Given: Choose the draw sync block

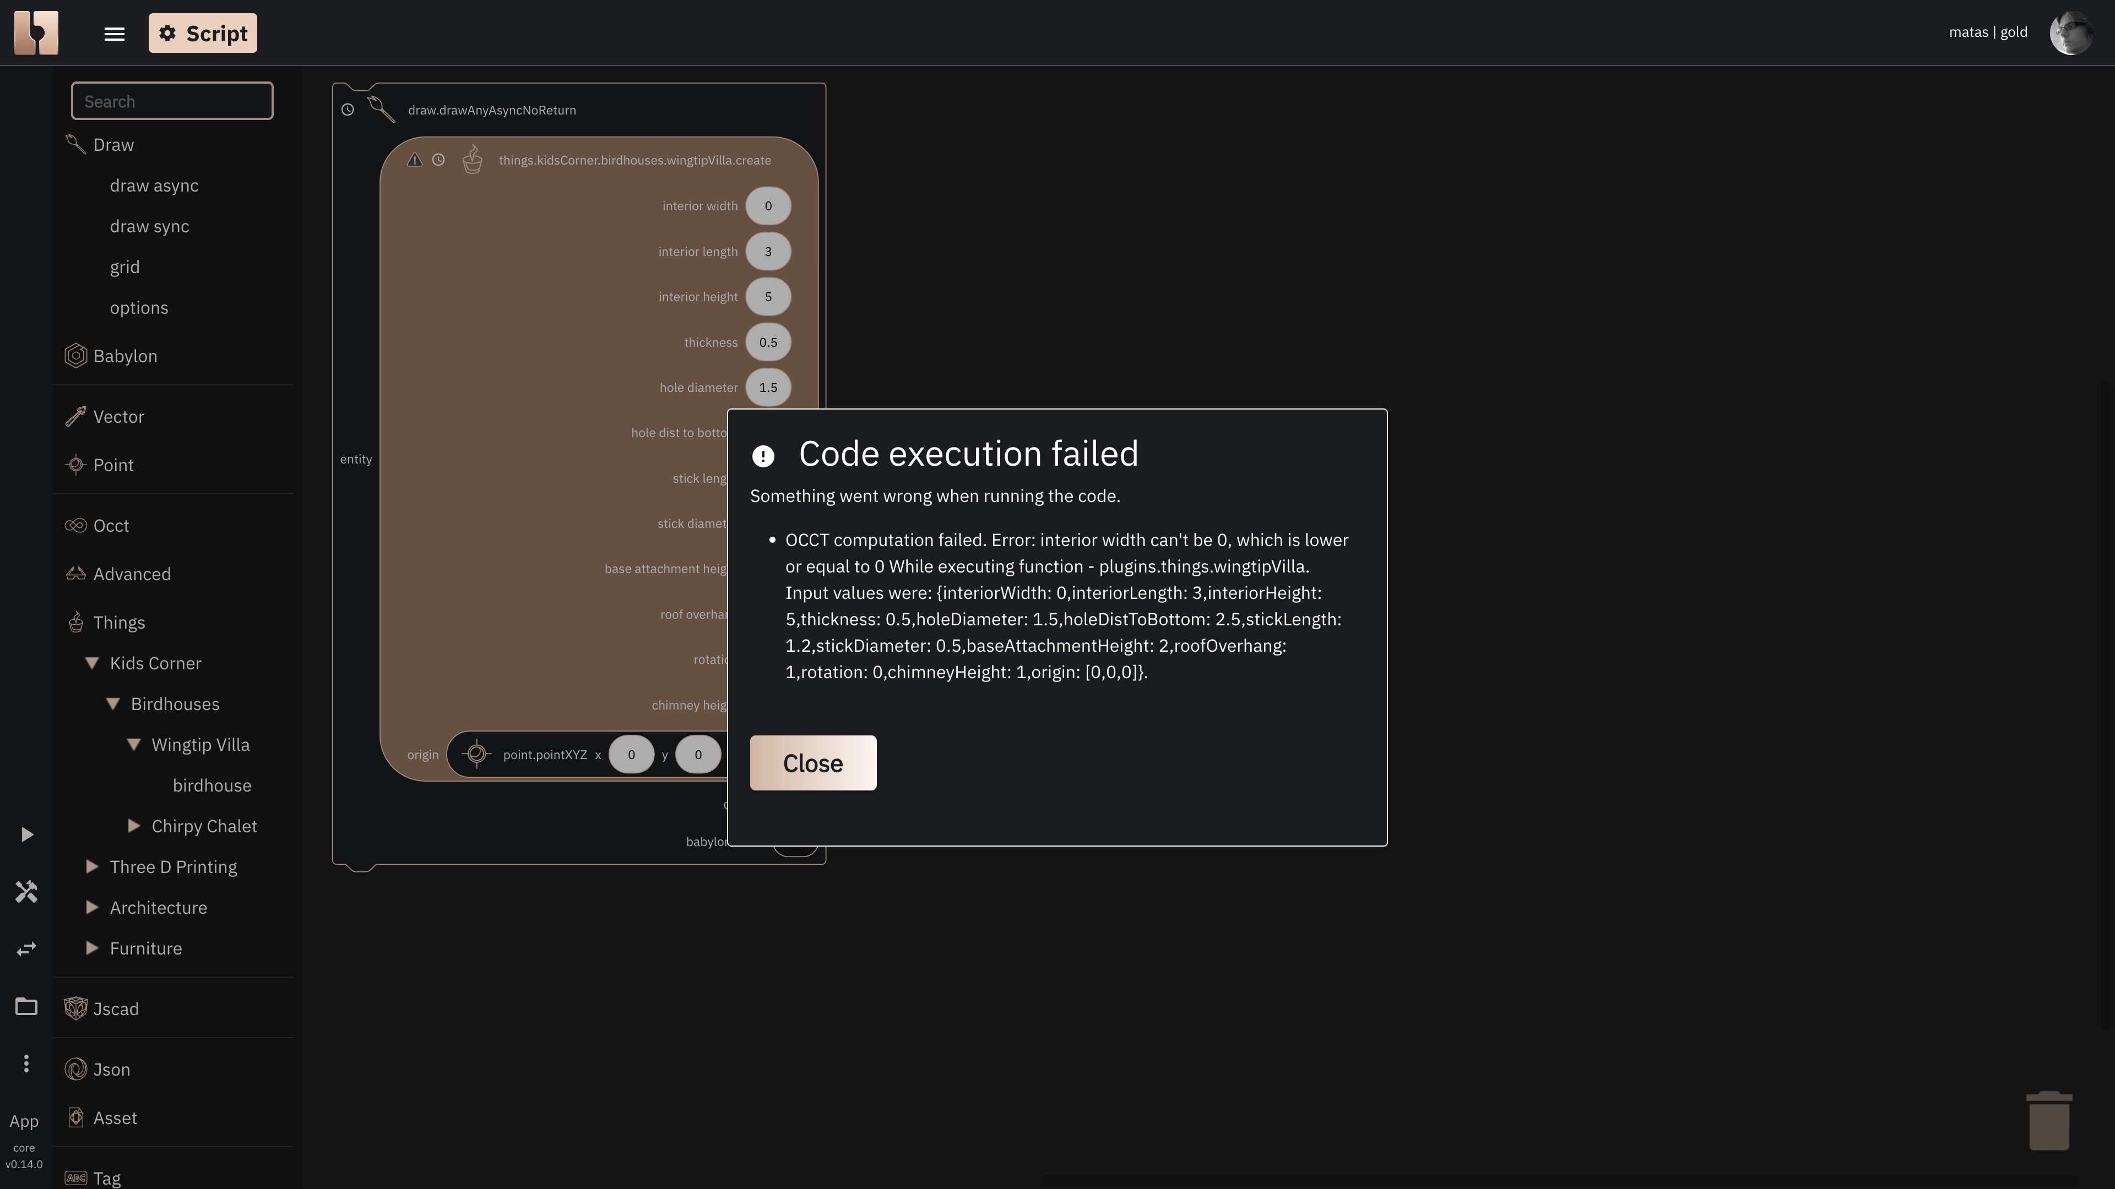Looking at the screenshot, I should [149, 226].
